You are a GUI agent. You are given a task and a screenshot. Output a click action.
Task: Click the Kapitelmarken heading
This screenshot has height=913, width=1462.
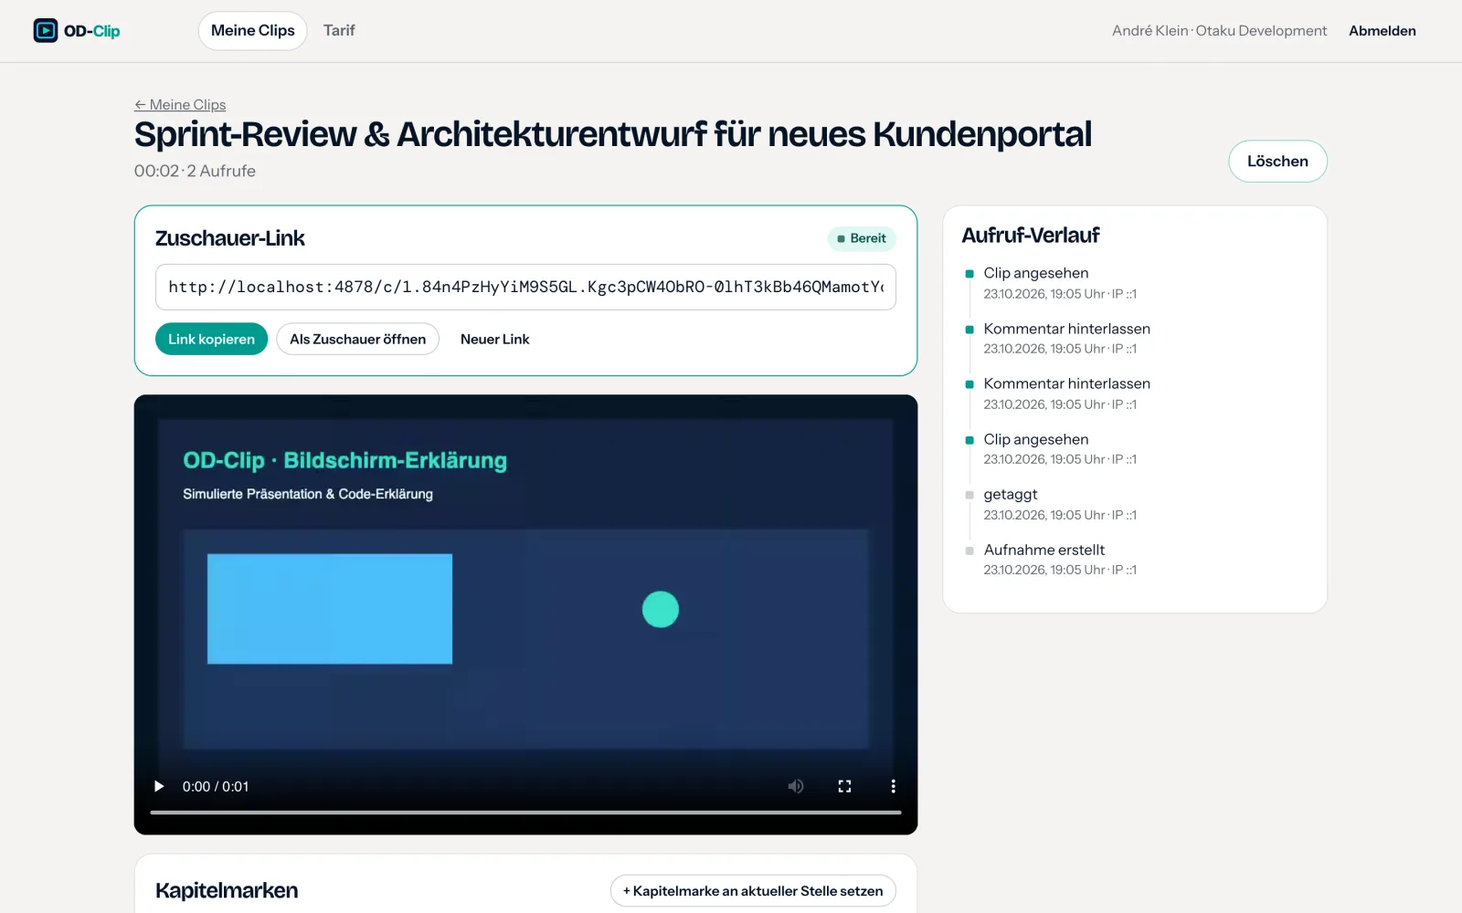pos(227,891)
